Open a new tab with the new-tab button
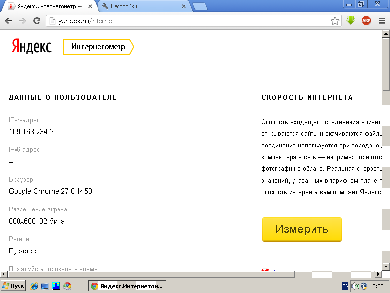Screen dimensions: 390x293 pyautogui.click(x=200, y=7)
